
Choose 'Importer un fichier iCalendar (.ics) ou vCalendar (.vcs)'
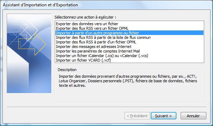tap(129, 56)
